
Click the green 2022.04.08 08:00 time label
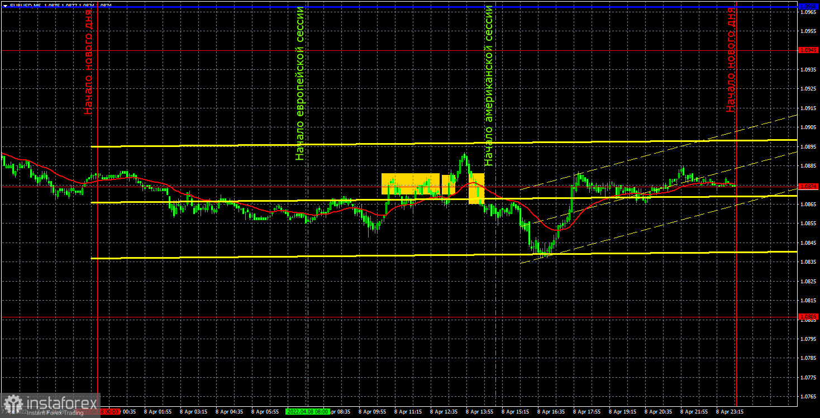pos(307,411)
